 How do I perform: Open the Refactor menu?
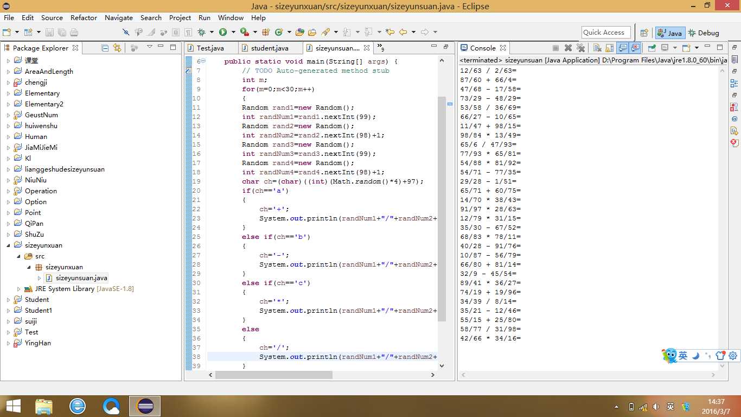84,17
